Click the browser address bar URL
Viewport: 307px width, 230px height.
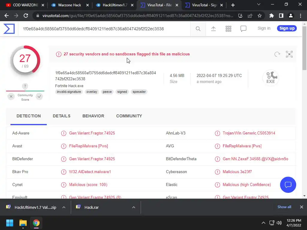pyautogui.click(x=138, y=16)
